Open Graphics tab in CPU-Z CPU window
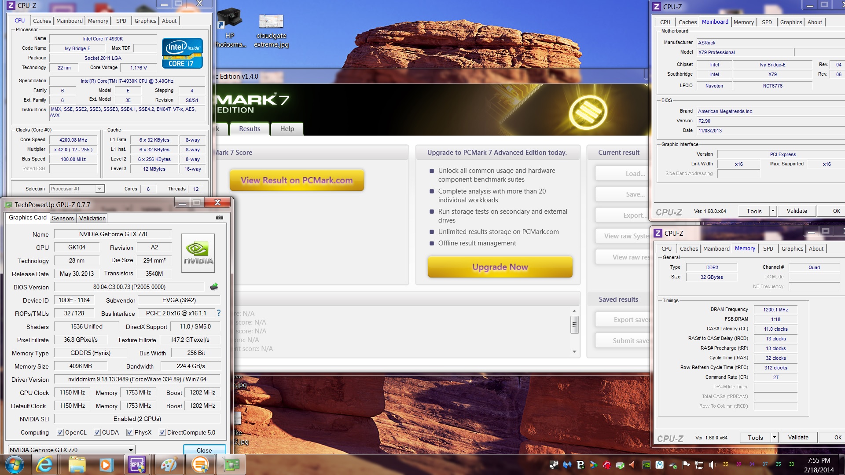 coord(145,21)
